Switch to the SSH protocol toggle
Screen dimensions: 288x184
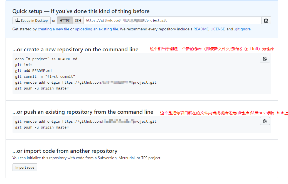78,20
